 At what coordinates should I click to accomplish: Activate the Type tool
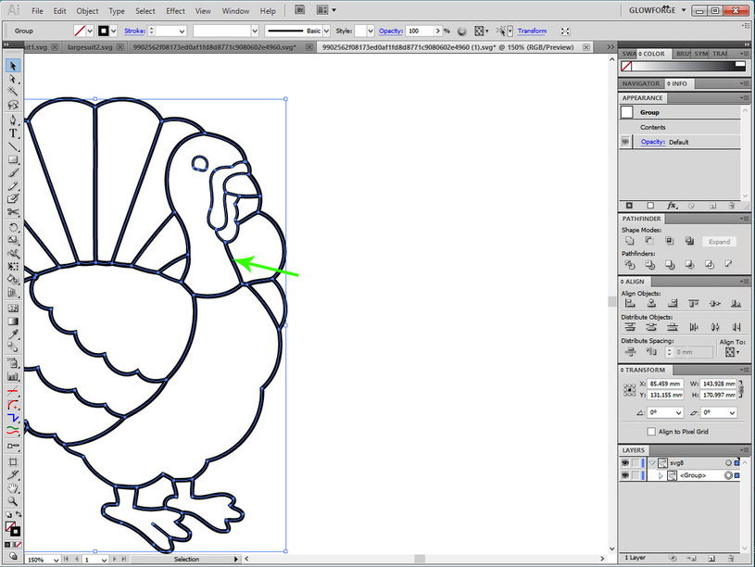(x=13, y=134)
